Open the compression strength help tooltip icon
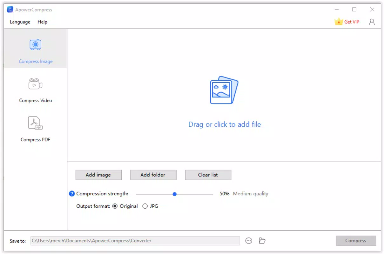The image size is (384, 254). point(72,194)
